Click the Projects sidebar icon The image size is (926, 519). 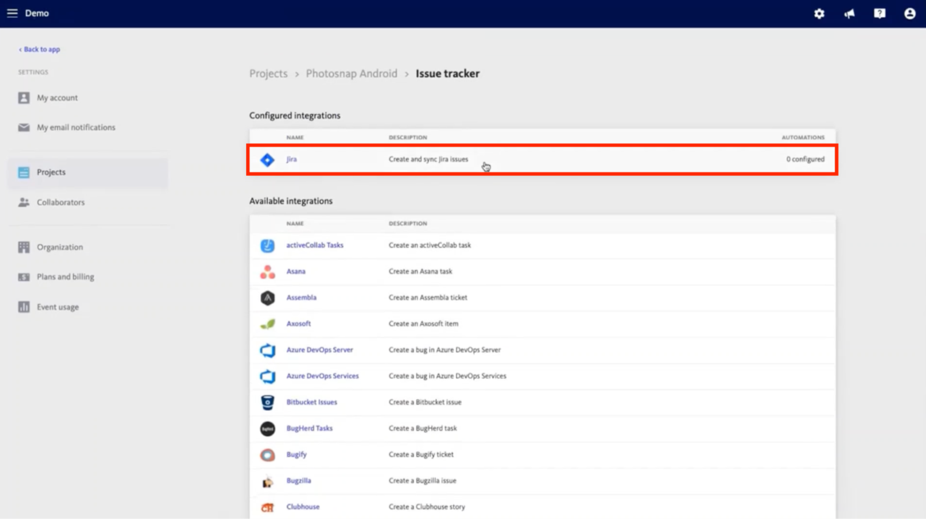(24, 172)
